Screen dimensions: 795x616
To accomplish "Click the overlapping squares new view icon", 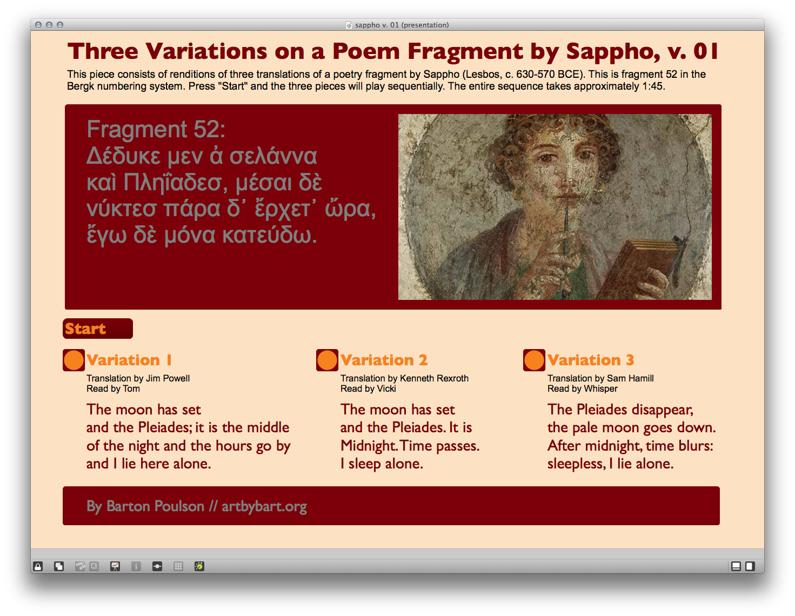I will 59,566.
